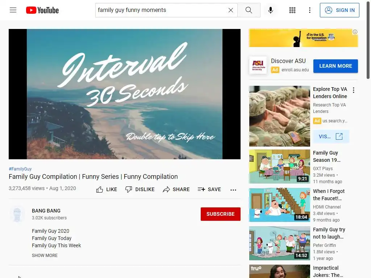Open Family Guy Season 19 video title
Screen dimensions: 371x278
click(326, 156)
